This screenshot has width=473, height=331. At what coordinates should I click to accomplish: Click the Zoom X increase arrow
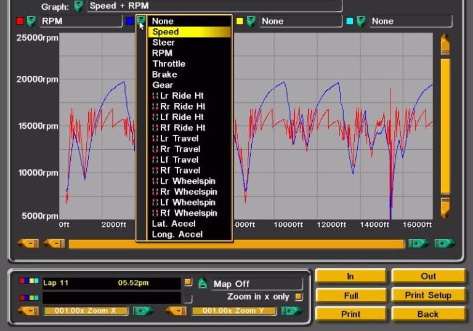[x=144, y=311]
